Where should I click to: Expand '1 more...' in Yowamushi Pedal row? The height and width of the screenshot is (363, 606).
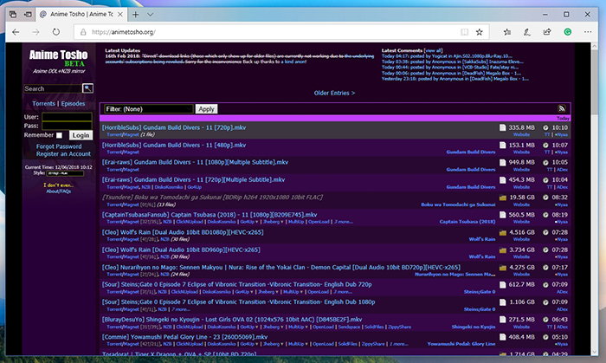pyautogui.click(x=399, y=344)
